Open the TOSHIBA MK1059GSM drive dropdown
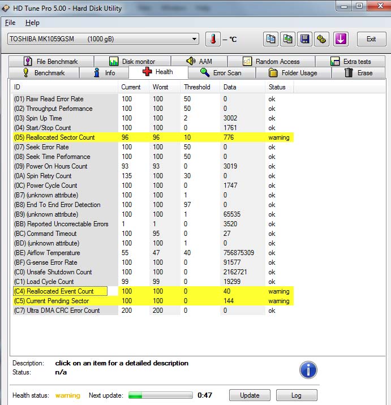391x405 pixels. tap(103, 39)
